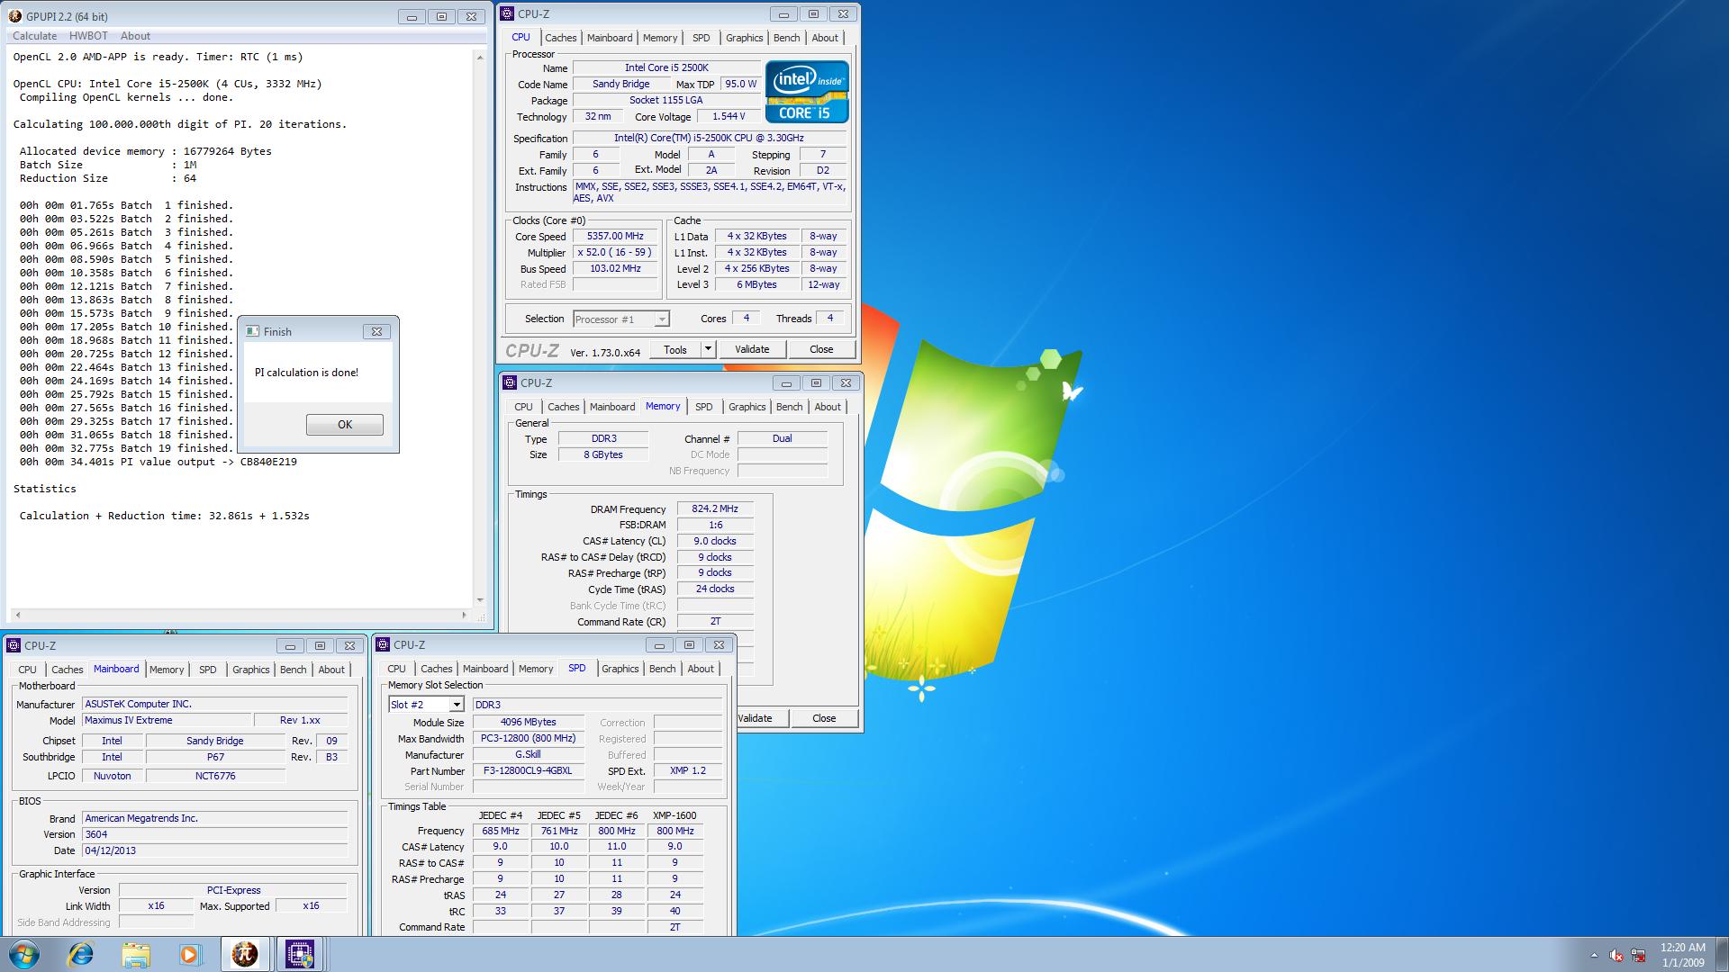Click CPU-Z Mainboard window title icon
Image resolution: width=1729 pixels, height=972 pixels.
pyautogui.click(x=14, y=645)
